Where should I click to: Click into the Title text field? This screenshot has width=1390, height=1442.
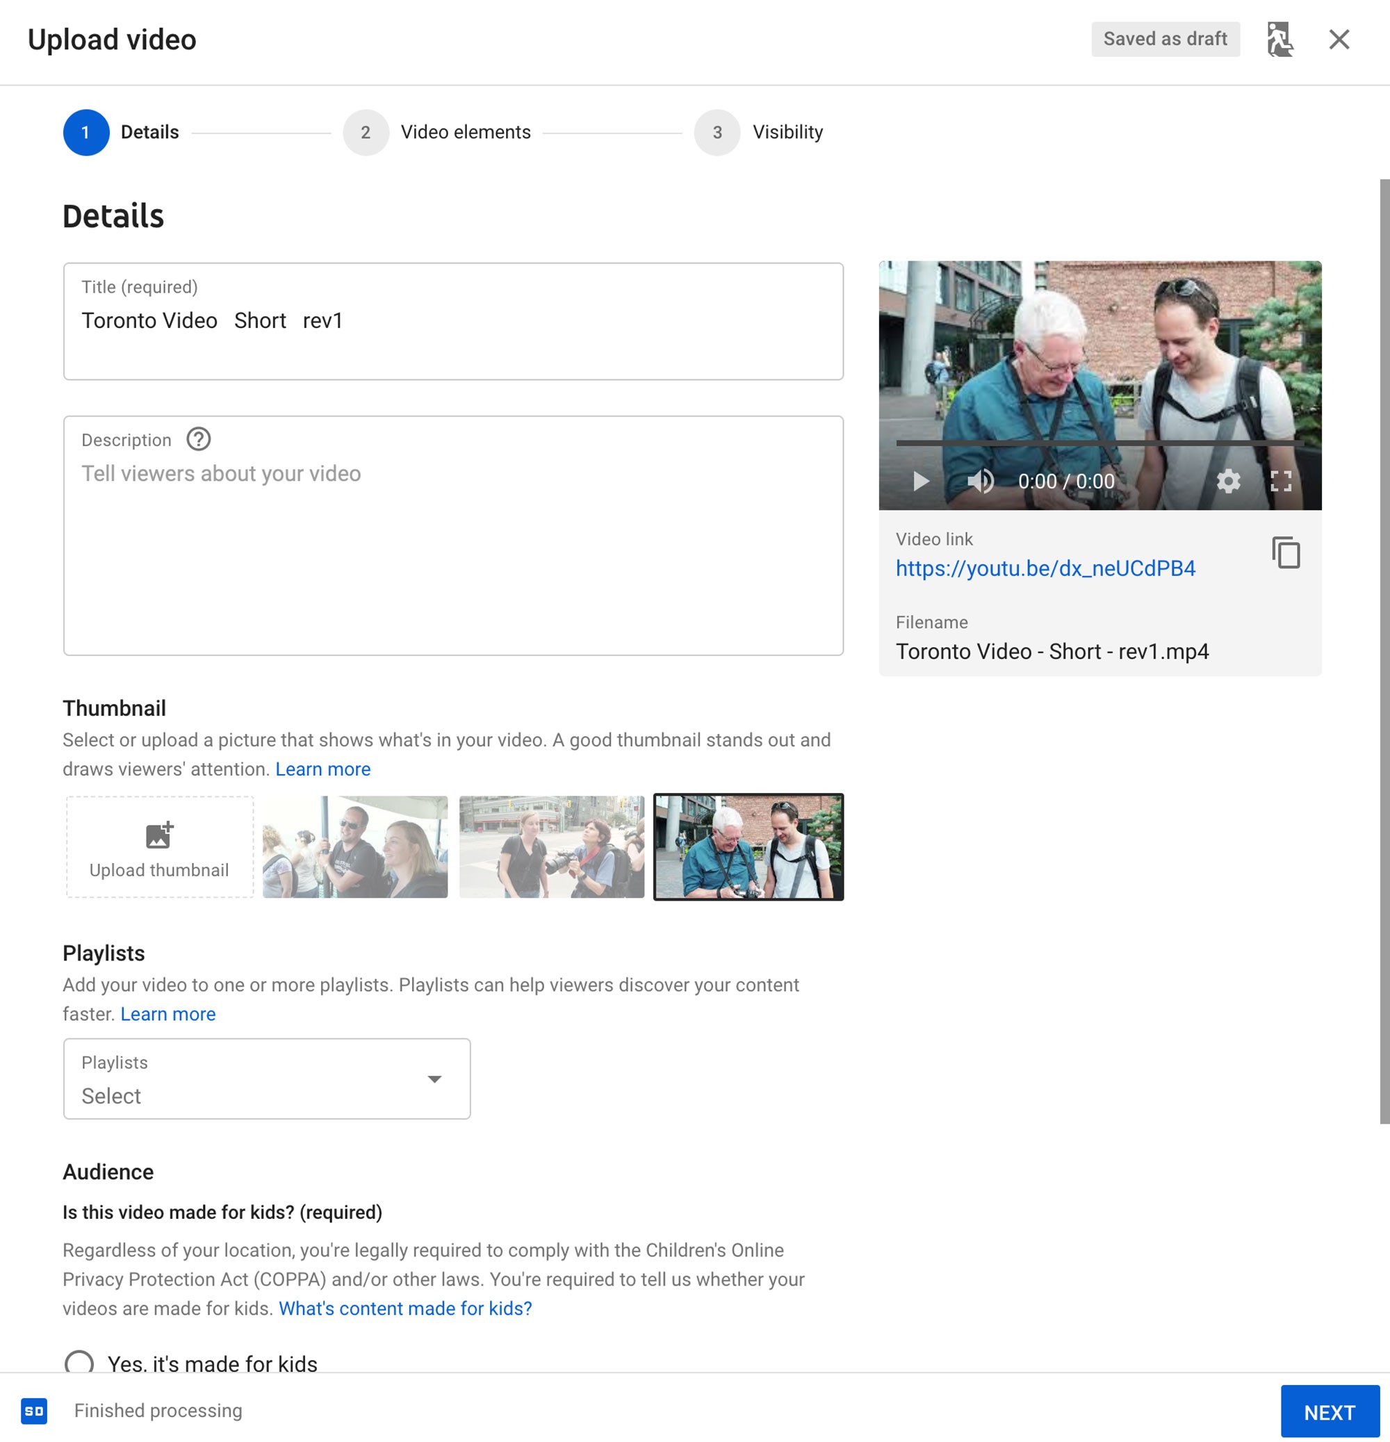[x=452, y=322]
